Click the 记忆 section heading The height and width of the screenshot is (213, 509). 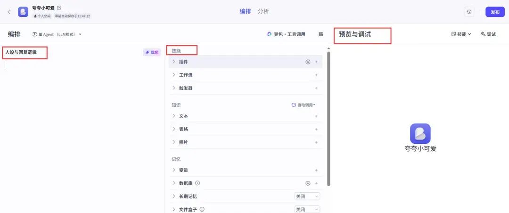coord(176,159)
